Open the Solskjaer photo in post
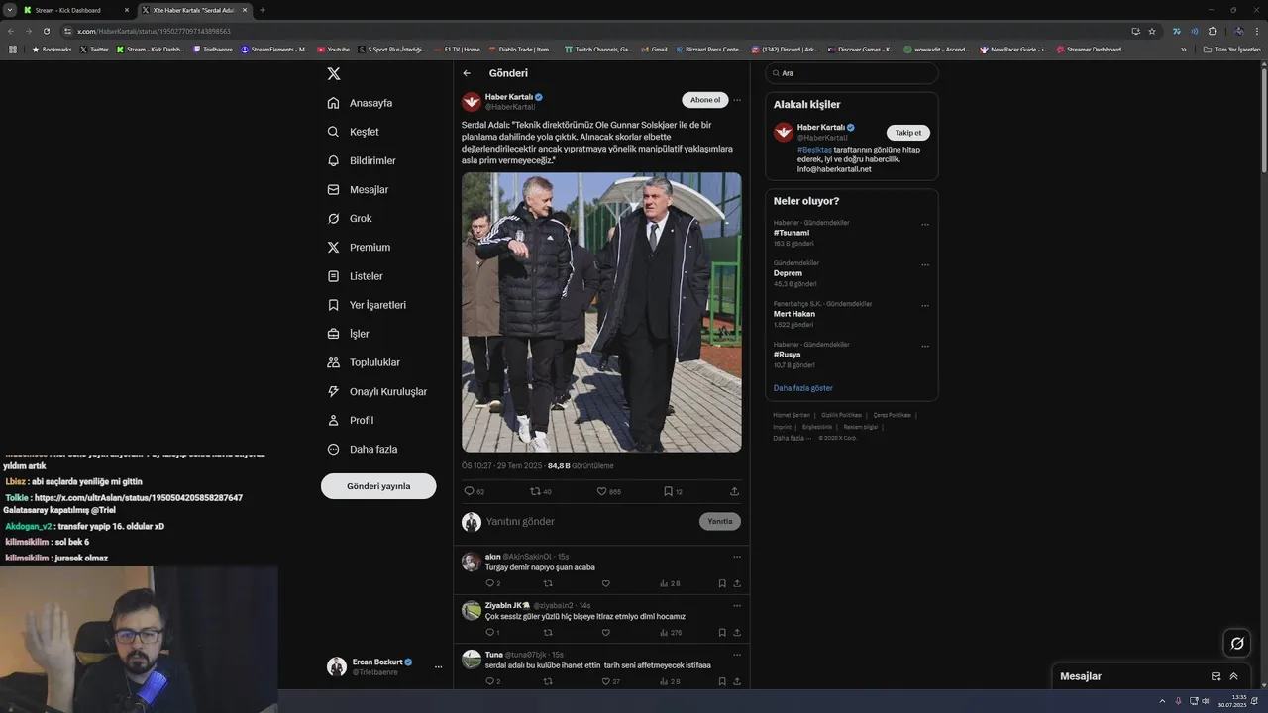This screenshot has width=1268, height=713. pos(601,312)
